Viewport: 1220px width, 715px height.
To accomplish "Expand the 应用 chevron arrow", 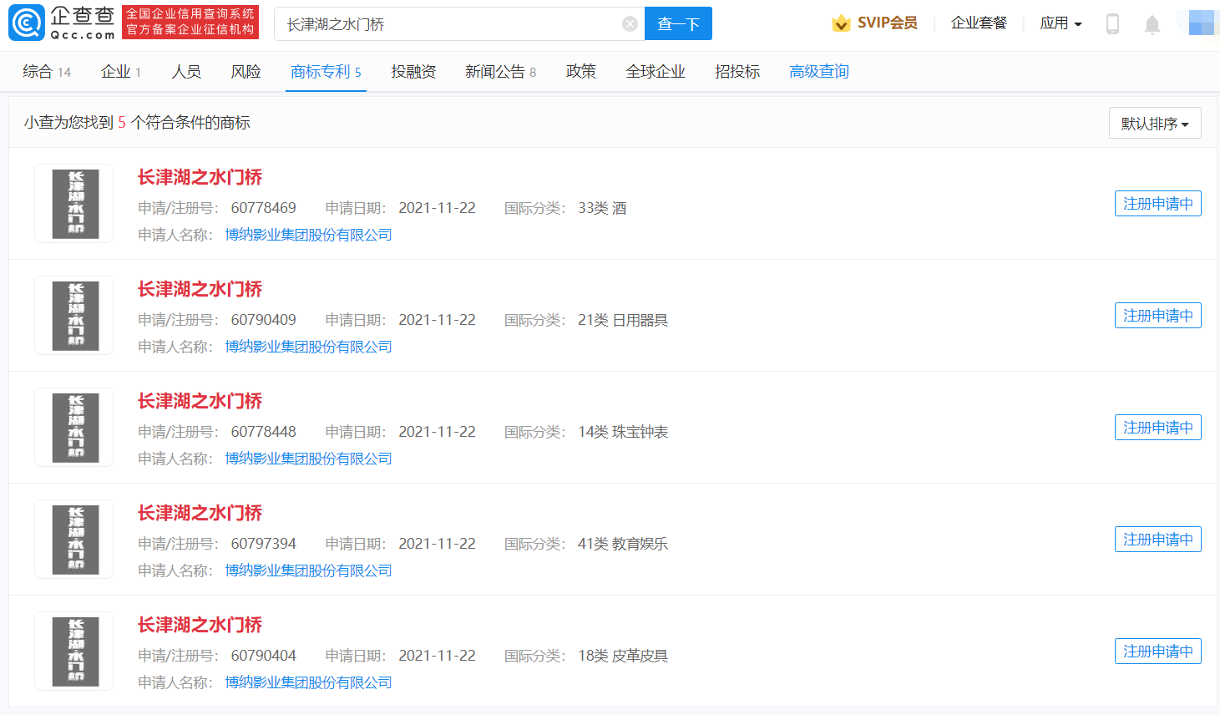I will click(1079, 24).
